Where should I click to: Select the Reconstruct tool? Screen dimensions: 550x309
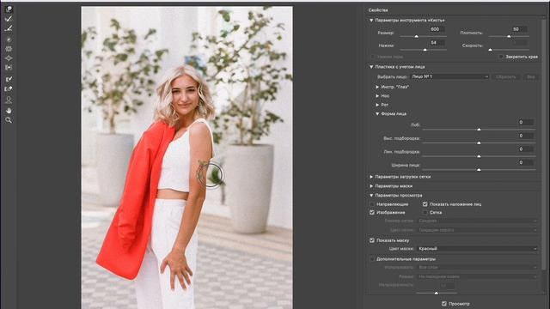(x=9, y=19)
